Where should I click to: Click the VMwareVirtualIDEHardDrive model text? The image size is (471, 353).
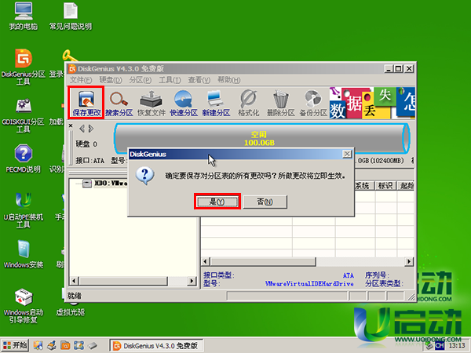[x=309, y=284]
